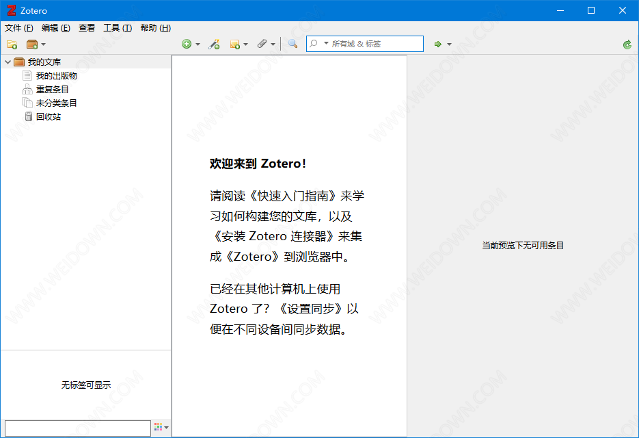639x438 pixels.
Task: Click the Zotero app icon in title bar
Action: 12,11
